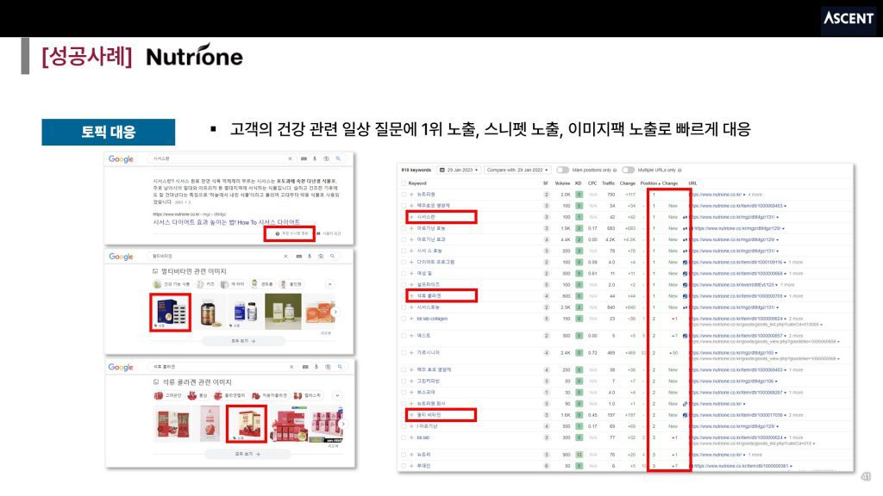This screenshot has height=496, width=883.
Task: Clear the 시서스란 search query with X
Action: pyautogui.click(x=290, y=158)
